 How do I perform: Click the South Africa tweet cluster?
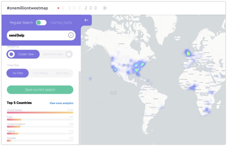[207, 109]
